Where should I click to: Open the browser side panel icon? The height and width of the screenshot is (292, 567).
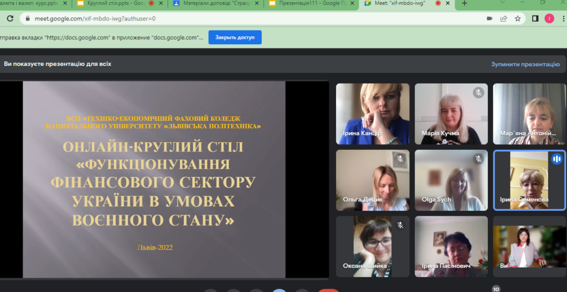535,18
